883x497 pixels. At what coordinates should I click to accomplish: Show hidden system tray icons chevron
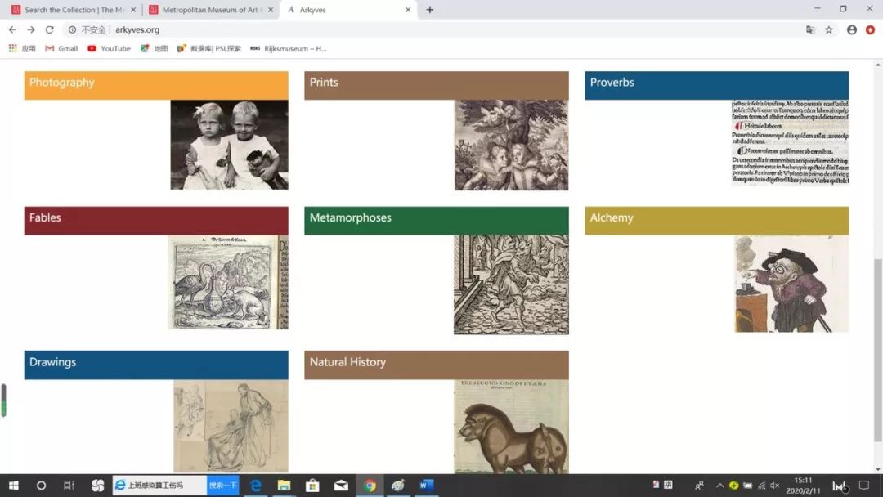[719, 486]
